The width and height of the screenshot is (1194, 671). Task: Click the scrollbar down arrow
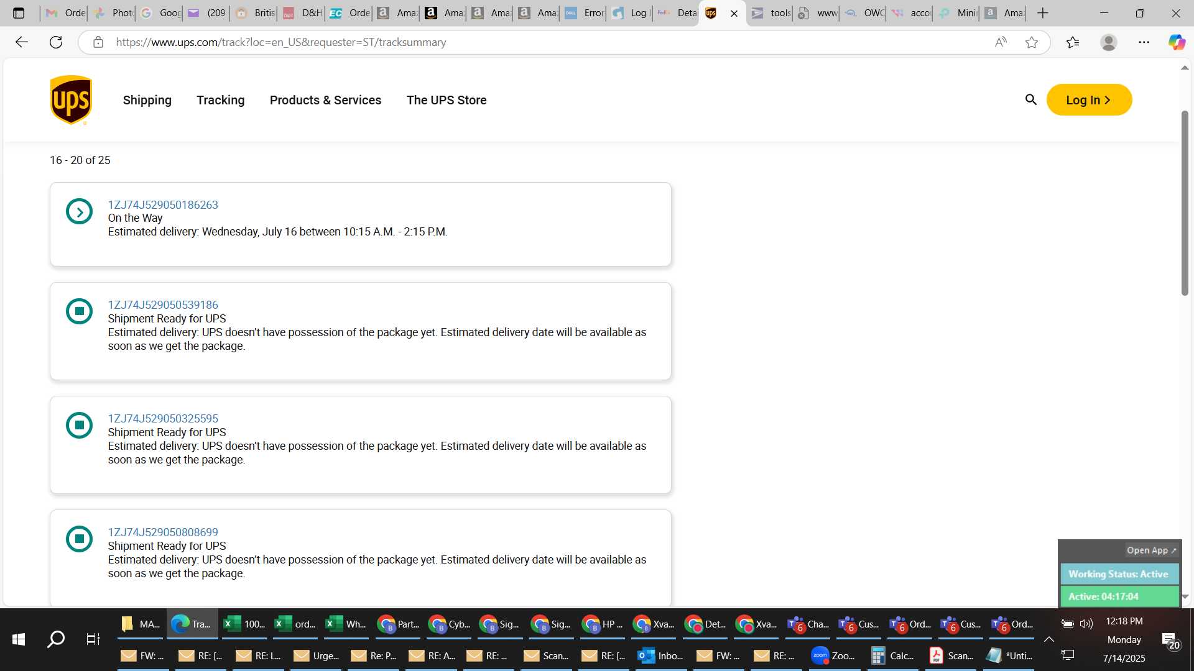1185,596
